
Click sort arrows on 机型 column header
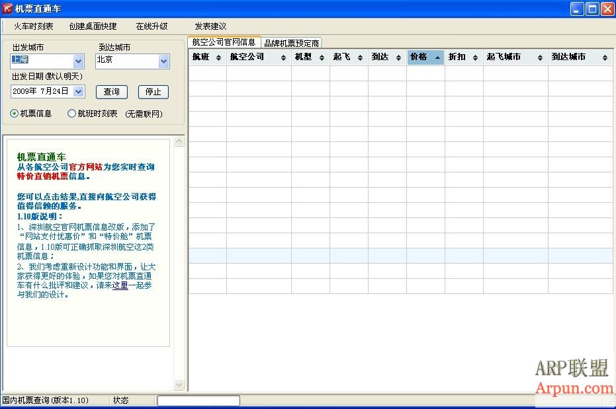click(x=322, y=58)
